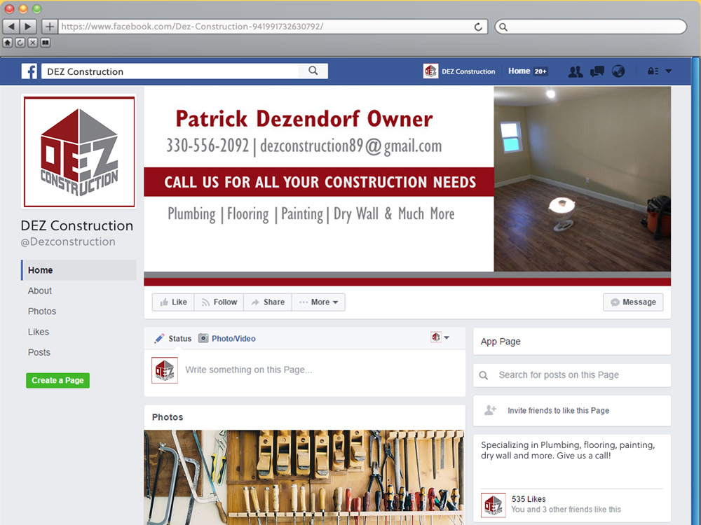Click the invite friends person icon
Image resolution: width=701 pixels, height=525 pixels.
point(490,410)
